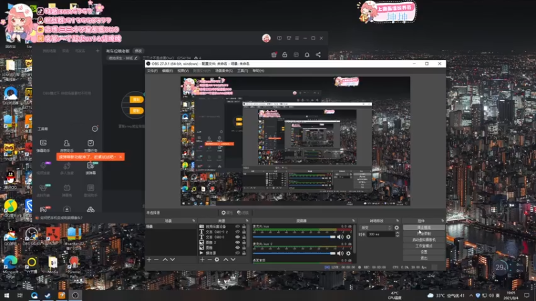Pop out the 转场特效 dock via header icon

397,221
